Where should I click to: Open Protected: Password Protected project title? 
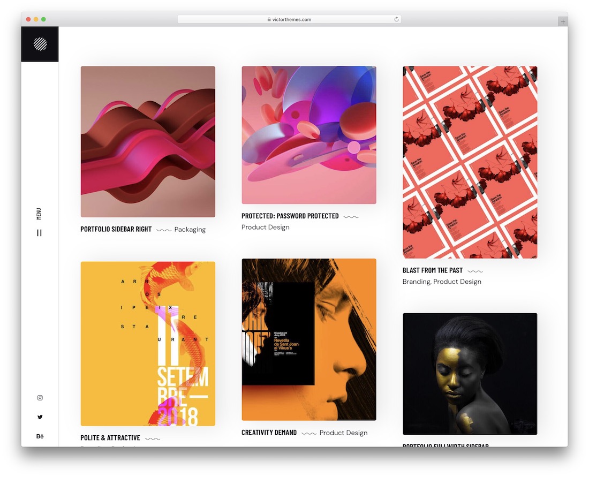[x=290, y=216]
